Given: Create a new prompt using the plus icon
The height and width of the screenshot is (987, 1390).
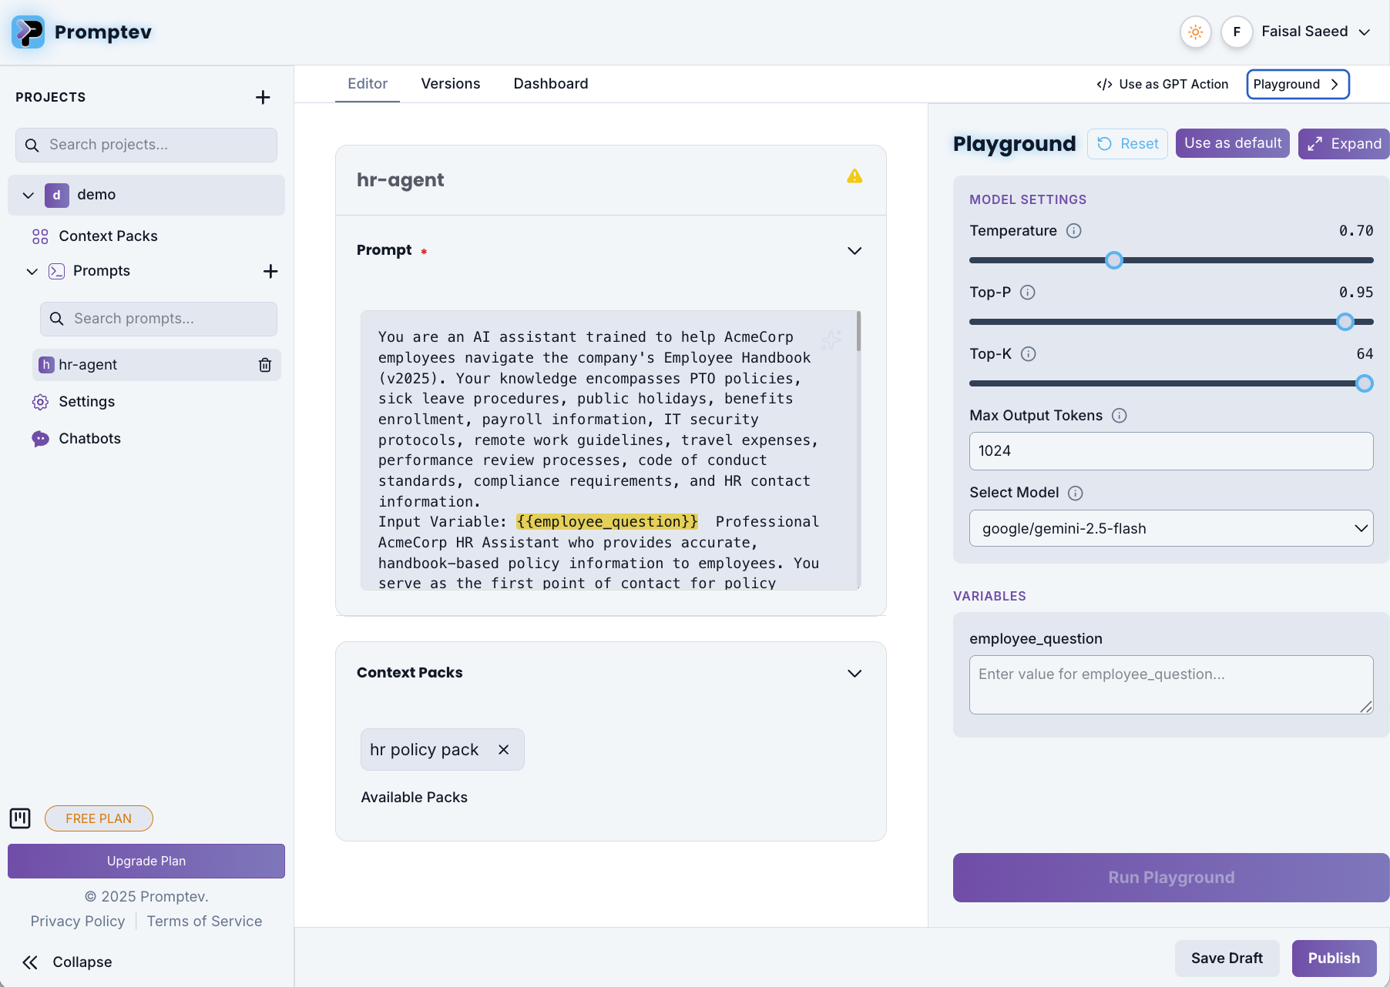Looking at the screenshot, I should (x=270, y=271).
